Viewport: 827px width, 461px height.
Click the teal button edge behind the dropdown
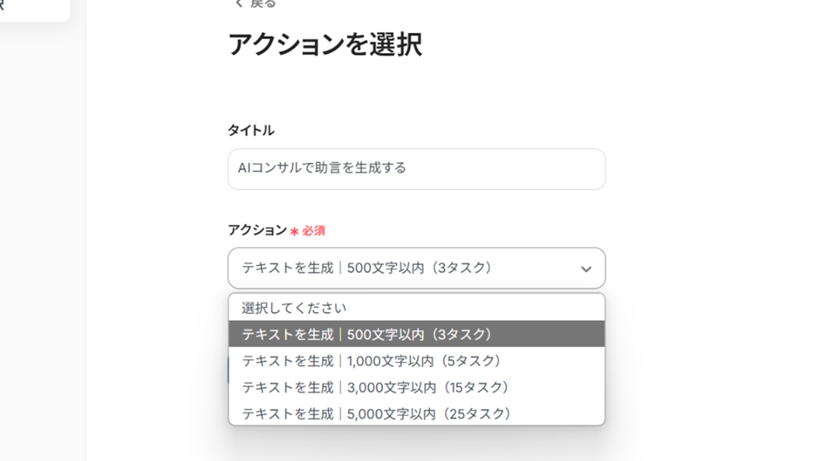[228, 370]
